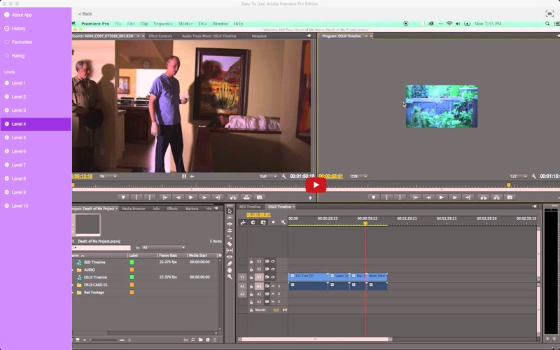The image size is (560, 350).
Task: Select the Selection arrow tool
Action: coord(230,211)
